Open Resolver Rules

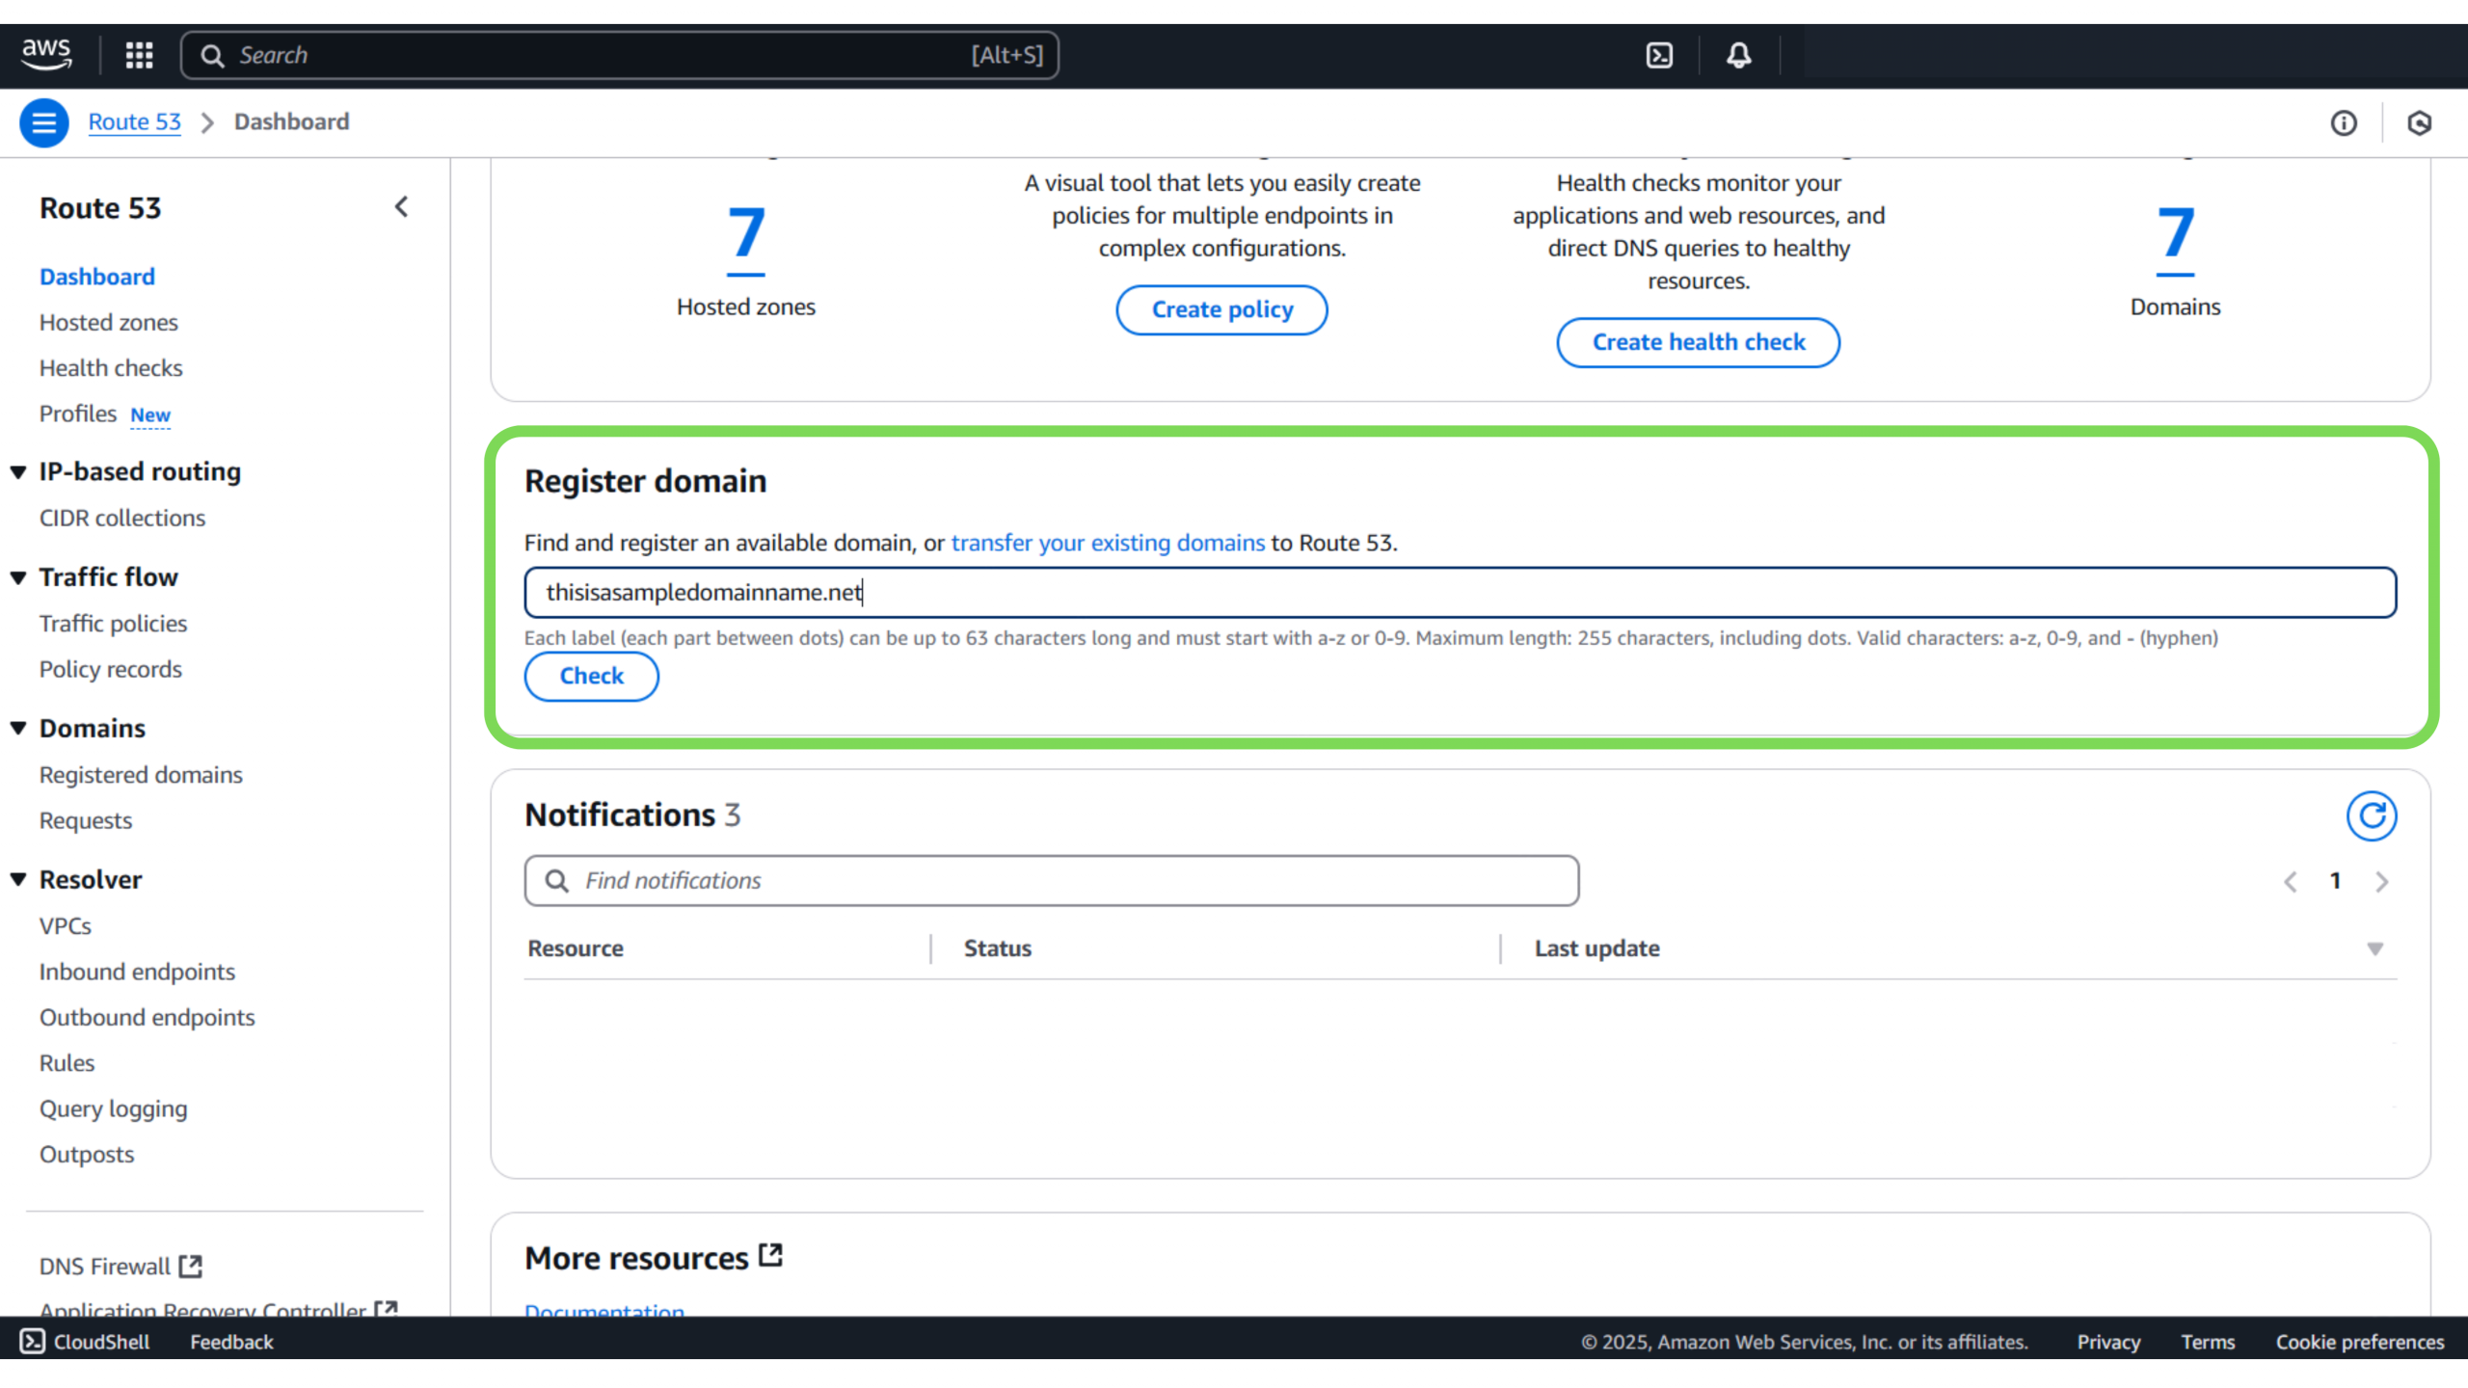point(67,1063)
